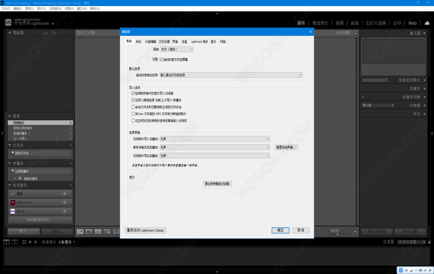The width and height of the screenshot is (434, 274).
Task: Click the input method icon in the system tray
Action: pos(401,270)
